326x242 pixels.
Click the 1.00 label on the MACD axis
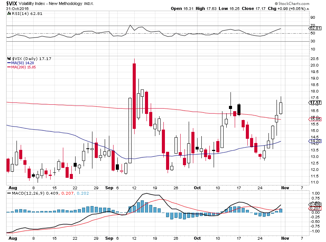[x=316, y=193]
